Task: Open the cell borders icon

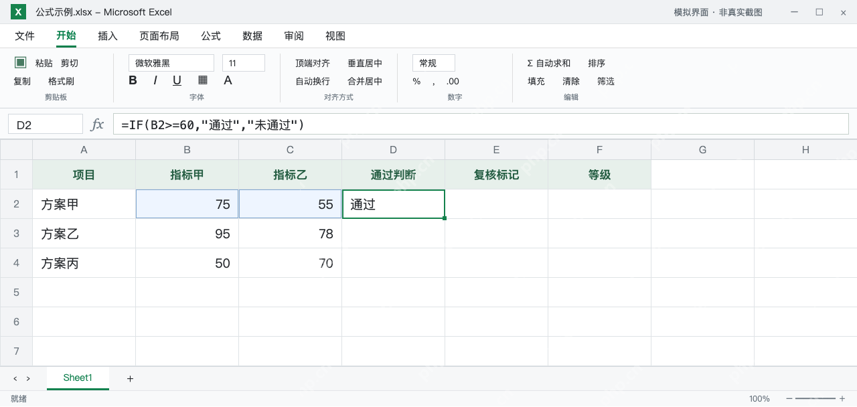Action: pyautogui.click(x=203, y=80)
